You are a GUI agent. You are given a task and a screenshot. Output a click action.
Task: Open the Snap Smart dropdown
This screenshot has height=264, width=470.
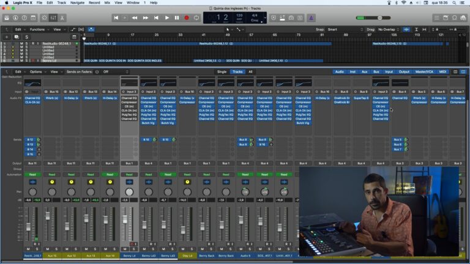coord(345,29)
